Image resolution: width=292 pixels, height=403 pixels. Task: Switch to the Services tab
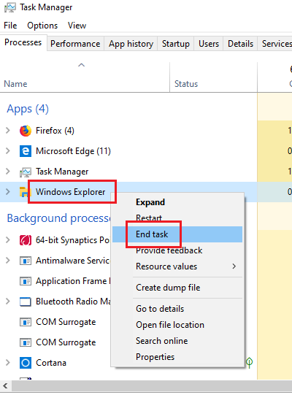point(275,44)
